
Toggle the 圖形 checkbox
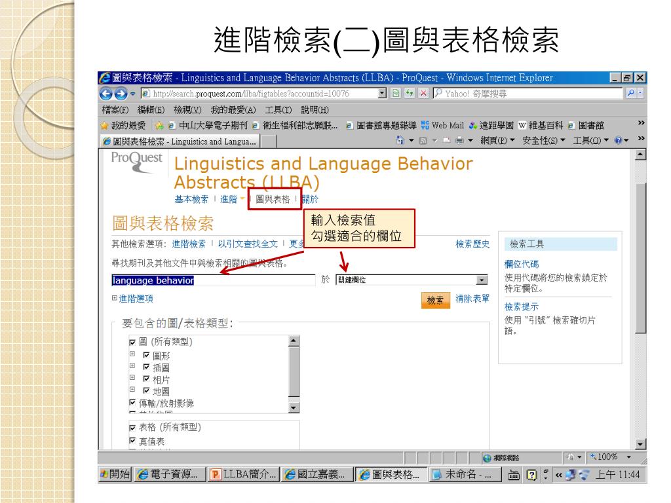click(x=146, y=355)
